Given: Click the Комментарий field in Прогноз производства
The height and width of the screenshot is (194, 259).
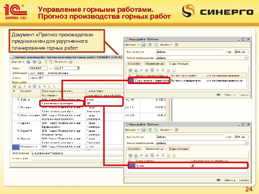Looking at the screenshot, I should [x=77, y=158].
